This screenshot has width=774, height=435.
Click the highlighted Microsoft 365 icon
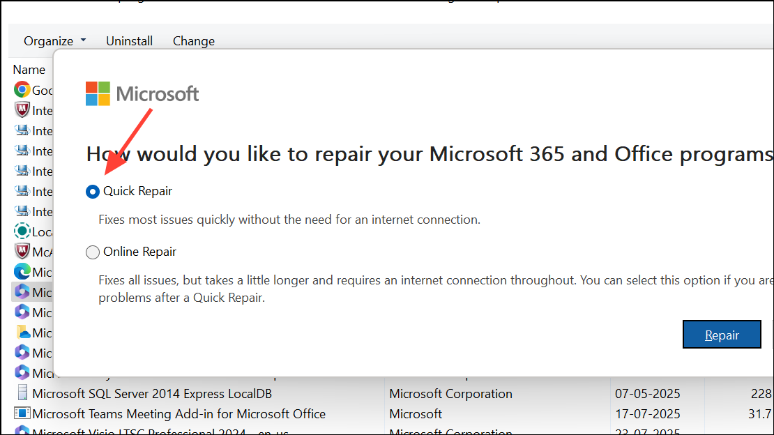[22, 292]
